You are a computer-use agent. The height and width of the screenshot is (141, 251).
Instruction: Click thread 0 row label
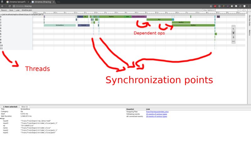click(1, 17)
